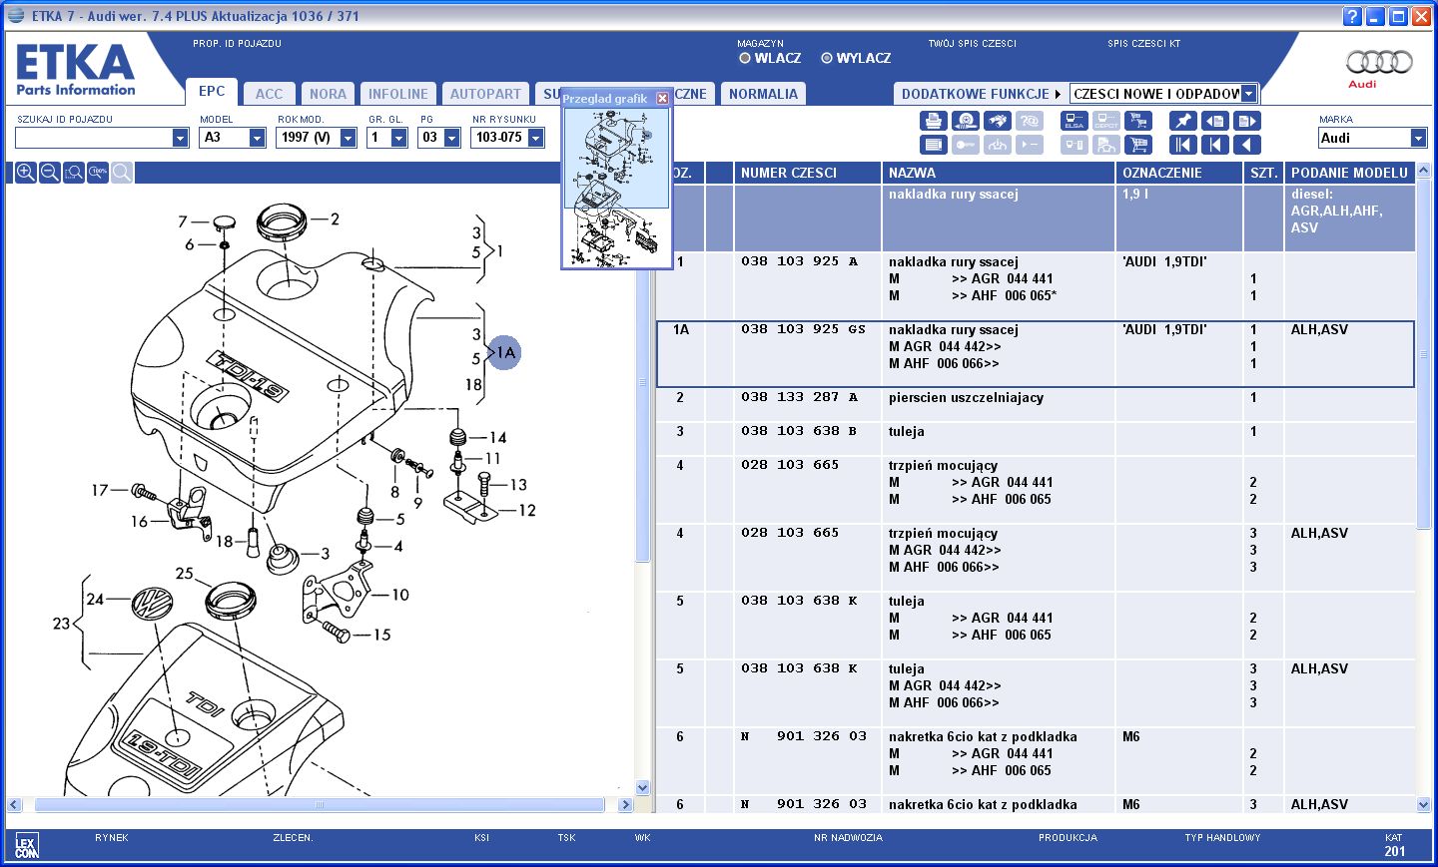Click the double shopping carts icon
The height and width of the screenshot is (867, 1438).
(x=1137, y=121)
